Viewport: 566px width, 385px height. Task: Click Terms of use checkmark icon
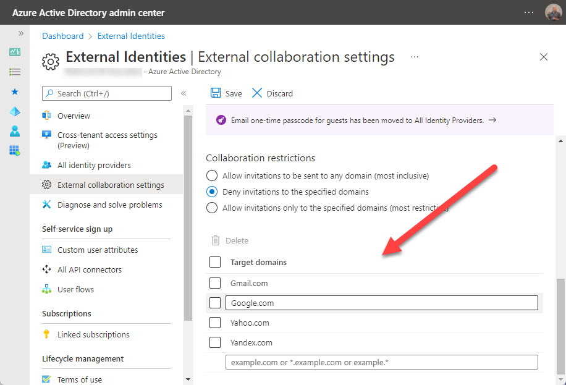pos(46,379)
